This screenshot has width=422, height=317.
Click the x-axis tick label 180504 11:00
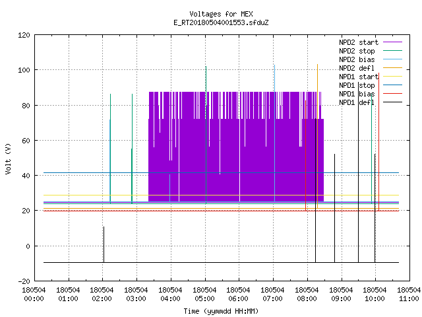click(409, 295)
